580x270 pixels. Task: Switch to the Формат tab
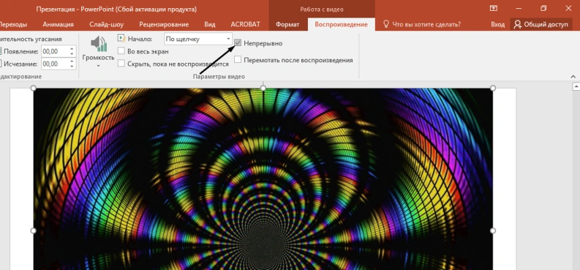coord(288,24)
